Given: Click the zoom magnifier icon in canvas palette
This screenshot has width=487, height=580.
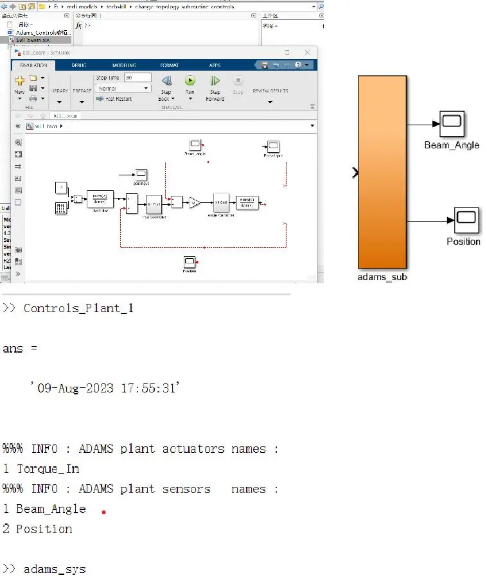Looking at the screenshot, I should [x=18, y=142].
